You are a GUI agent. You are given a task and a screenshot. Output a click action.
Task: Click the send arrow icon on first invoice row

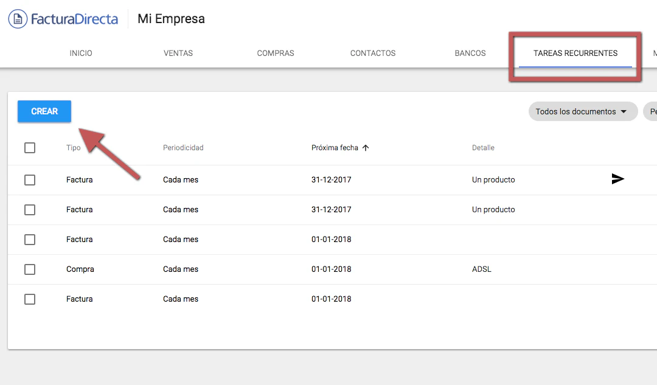[617, 179]
